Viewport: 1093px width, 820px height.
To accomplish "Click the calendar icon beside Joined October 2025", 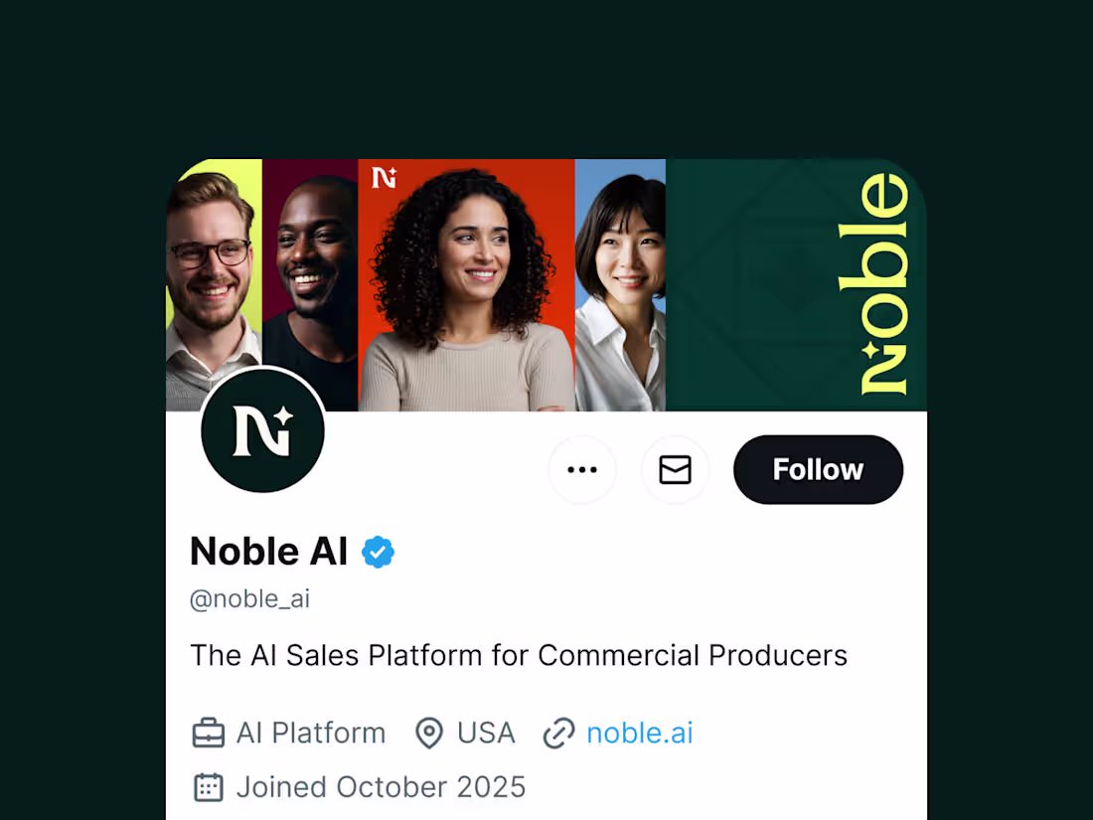I will 208,786.
